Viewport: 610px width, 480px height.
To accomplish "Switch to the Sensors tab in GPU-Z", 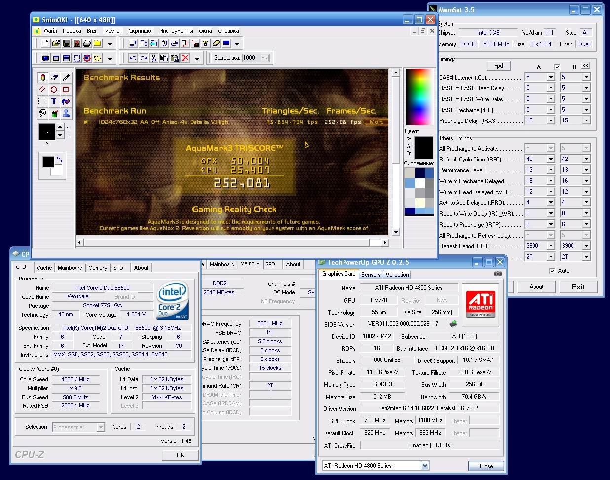I will (371, 275).
